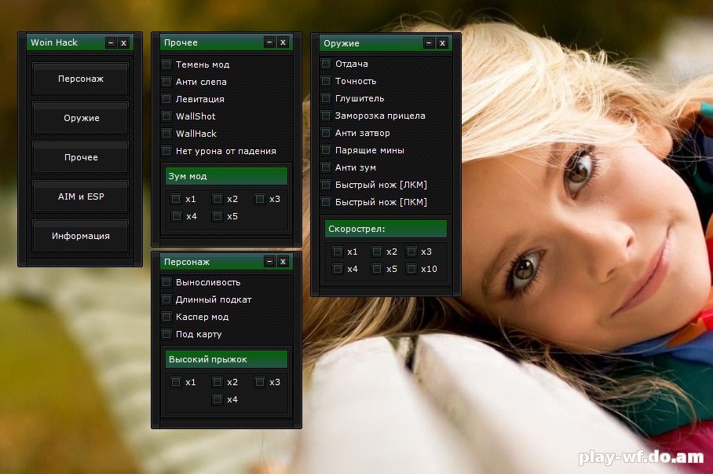Tick Быстрый нож [ПКМ] checkbox
This screenshot has width=713, height=474.
pyautogui.click(x=326, y=202)
